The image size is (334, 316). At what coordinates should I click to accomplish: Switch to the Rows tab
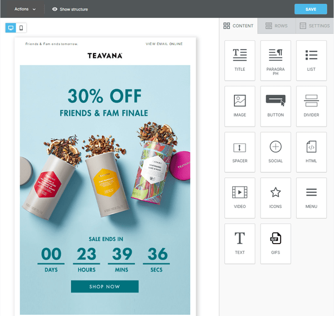tap(277, 26)
